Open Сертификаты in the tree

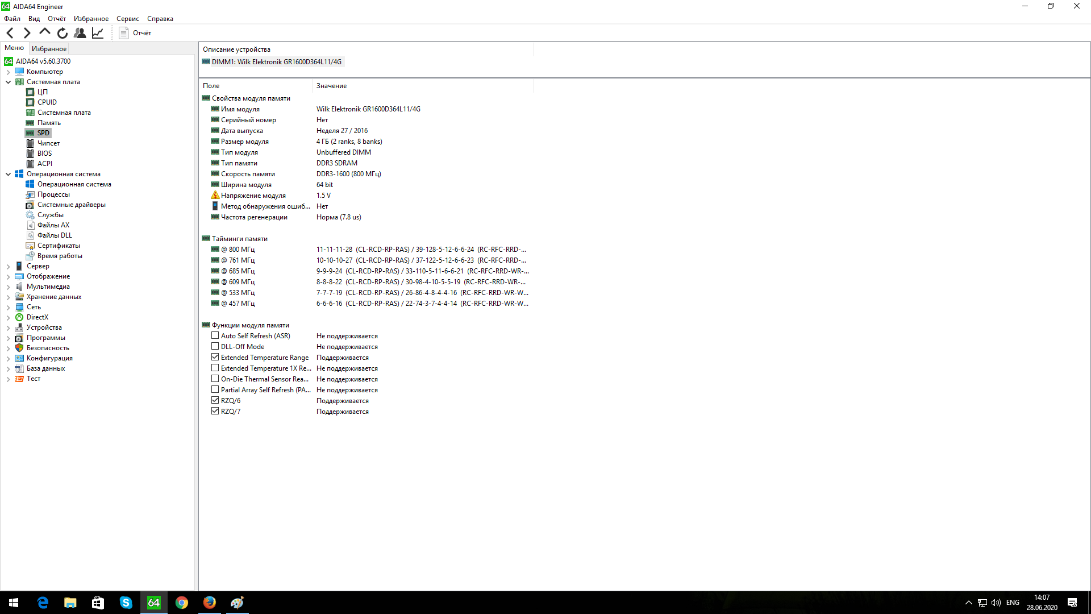point(59,246)
